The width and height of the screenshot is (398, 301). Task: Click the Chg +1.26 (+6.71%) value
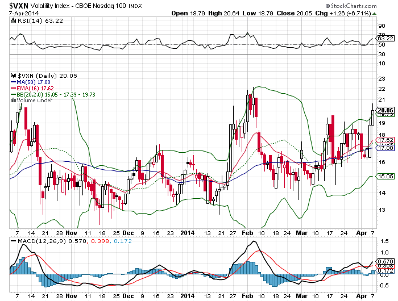click(343, 13)
